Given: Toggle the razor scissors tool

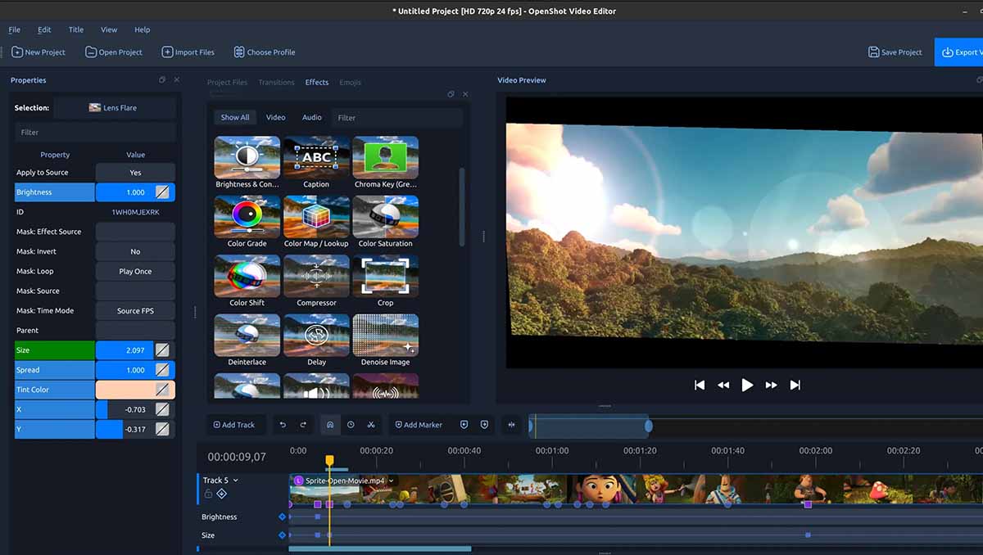Looking at the screenshot, I should click(x=371, y=425).
